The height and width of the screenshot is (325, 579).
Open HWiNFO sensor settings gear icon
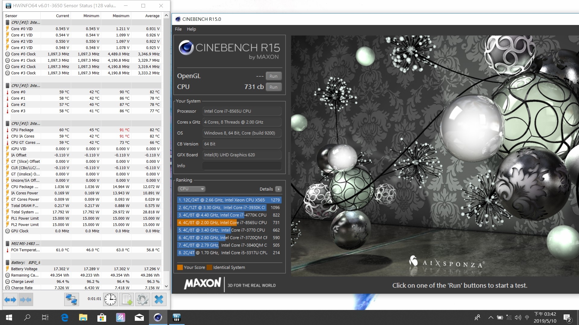142,299
